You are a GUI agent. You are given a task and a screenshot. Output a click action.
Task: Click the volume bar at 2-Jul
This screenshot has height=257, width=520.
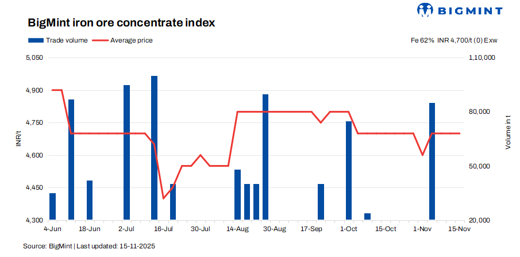click(126, 152)
